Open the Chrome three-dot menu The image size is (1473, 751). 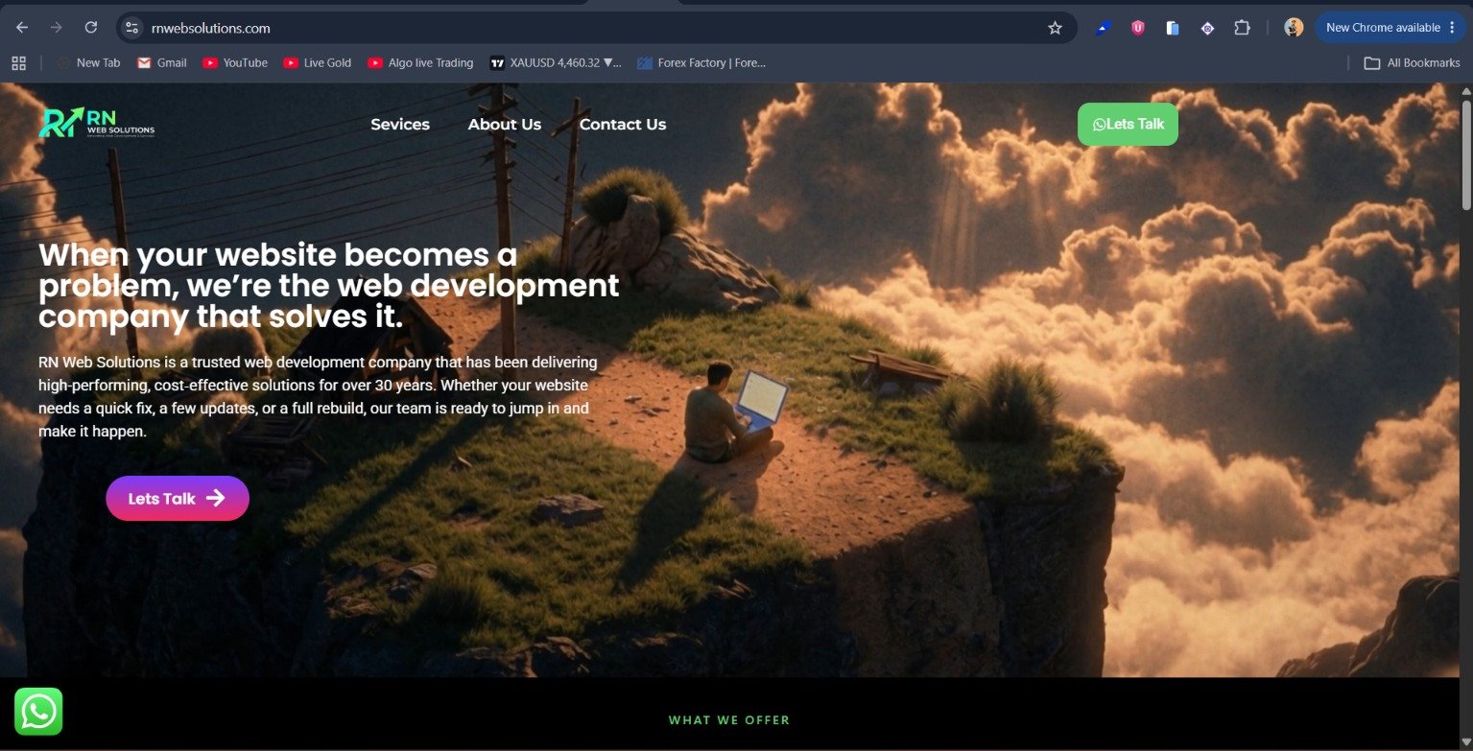pyautogui.click(x=1452, y=28)
